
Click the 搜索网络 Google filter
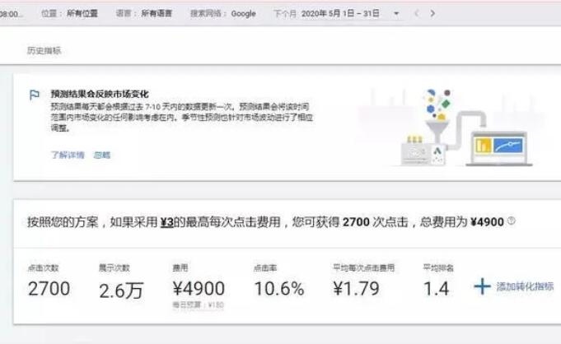point(223,14)
